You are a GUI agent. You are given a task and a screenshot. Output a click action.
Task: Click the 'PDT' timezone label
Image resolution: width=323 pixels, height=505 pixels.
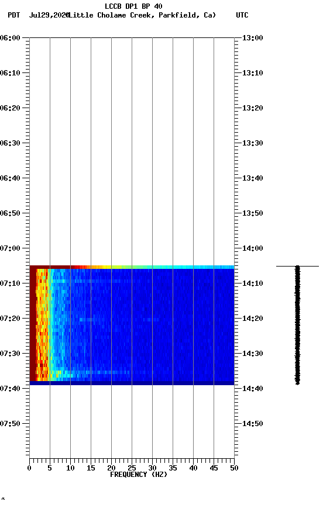(x=14, y=15)
